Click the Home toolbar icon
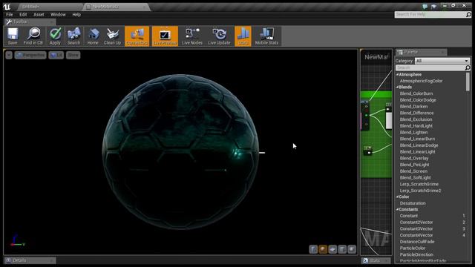The width and height of the screenshot is (475, 267). (x=93, y=36)
